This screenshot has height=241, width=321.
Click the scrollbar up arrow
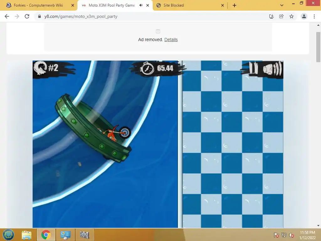point(318,25)
